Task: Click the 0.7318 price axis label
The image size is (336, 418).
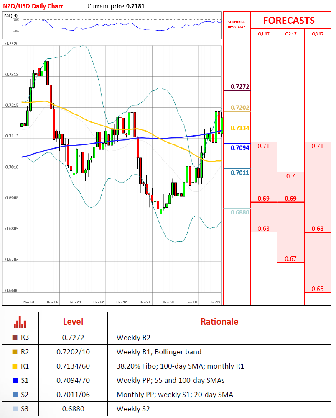Action: point(12,75)
